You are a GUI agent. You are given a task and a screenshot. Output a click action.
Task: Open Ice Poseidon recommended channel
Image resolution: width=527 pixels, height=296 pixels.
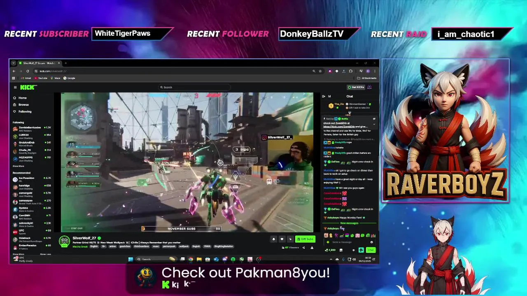(32, 179)
